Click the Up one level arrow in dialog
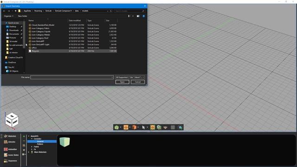Screen dimensions: 297x167 click(x=15, y=11)
